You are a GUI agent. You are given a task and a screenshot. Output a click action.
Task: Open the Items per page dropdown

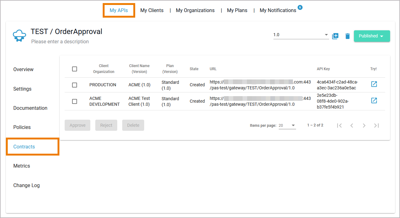pos(287,125)
